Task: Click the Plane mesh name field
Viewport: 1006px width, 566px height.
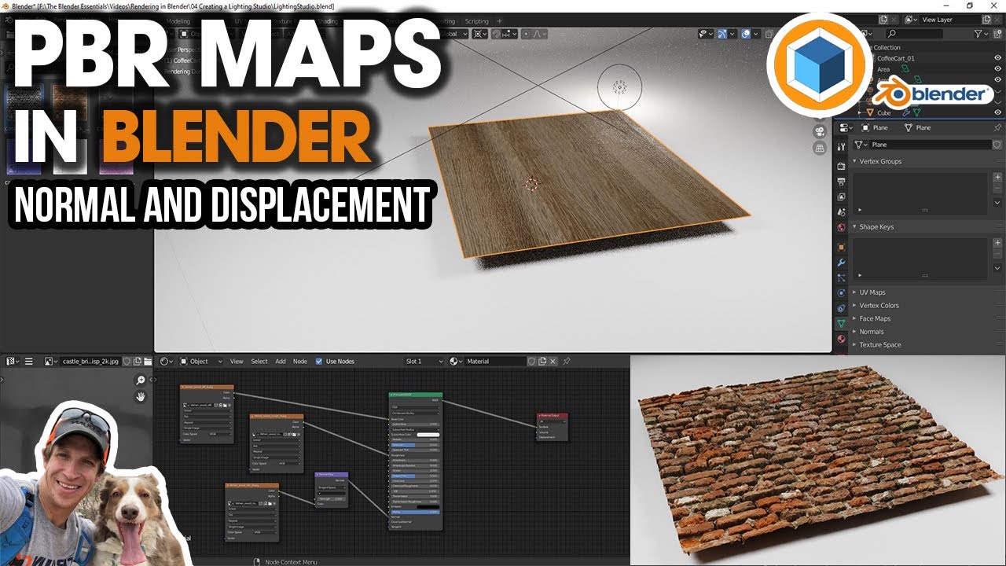Action: (x=931, y=145)
